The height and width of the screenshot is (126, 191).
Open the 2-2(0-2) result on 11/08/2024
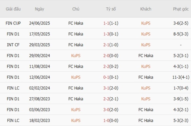pyautogui.click(x=111, y=66)
